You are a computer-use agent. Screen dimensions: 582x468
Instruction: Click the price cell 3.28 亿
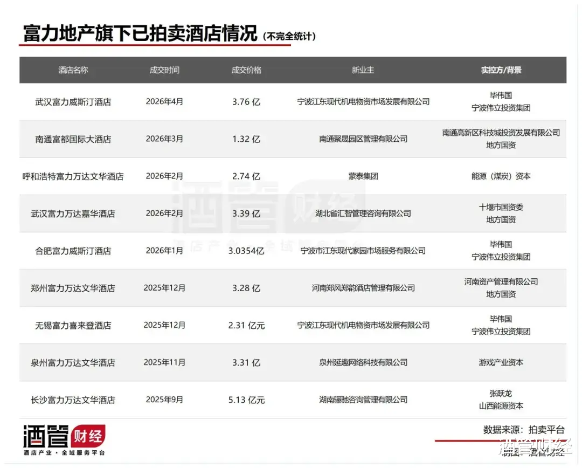[246, 288]
